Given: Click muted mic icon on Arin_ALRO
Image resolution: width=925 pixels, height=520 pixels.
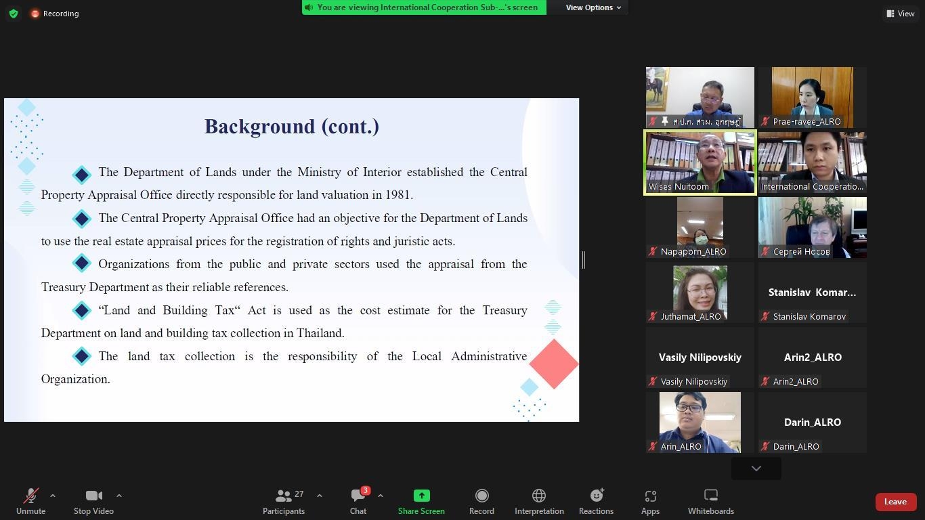Looking at the screenshot, I should coord(653,447).
